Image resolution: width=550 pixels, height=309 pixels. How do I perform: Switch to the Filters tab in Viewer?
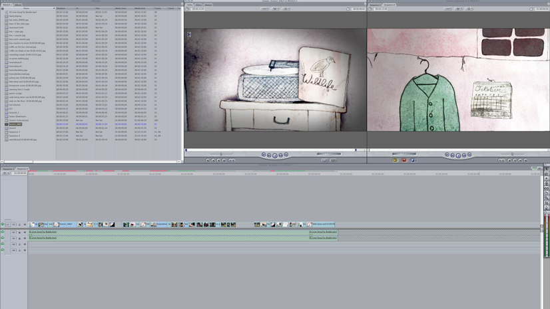(199, 5)
